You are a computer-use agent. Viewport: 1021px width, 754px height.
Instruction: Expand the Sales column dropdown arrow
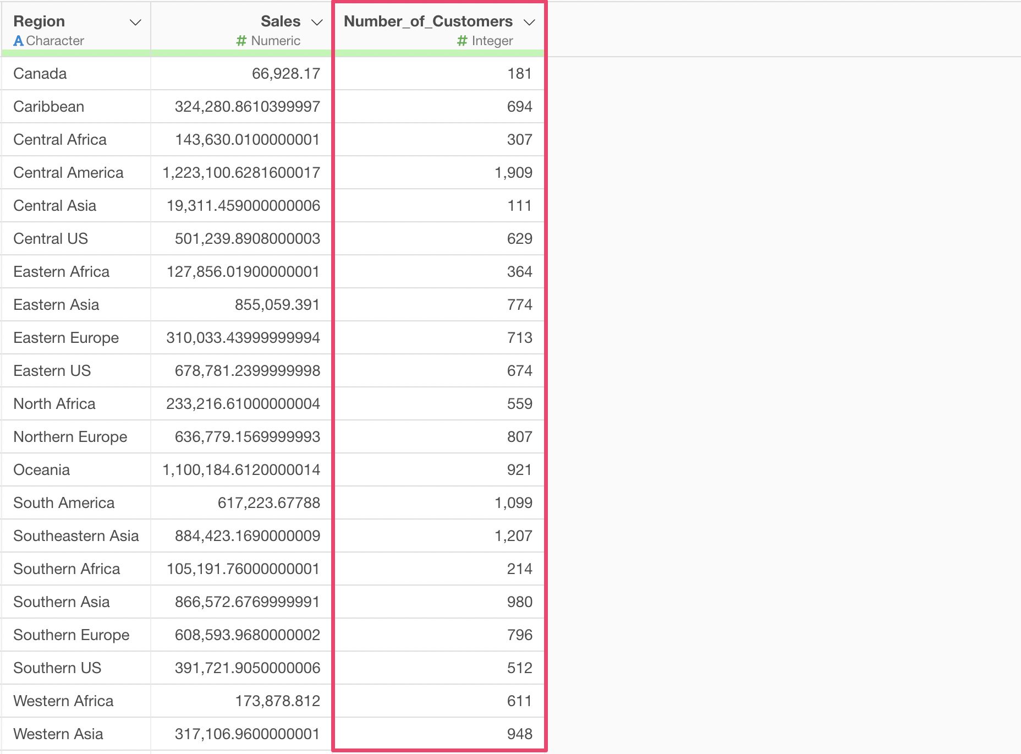tap(316, 23)
